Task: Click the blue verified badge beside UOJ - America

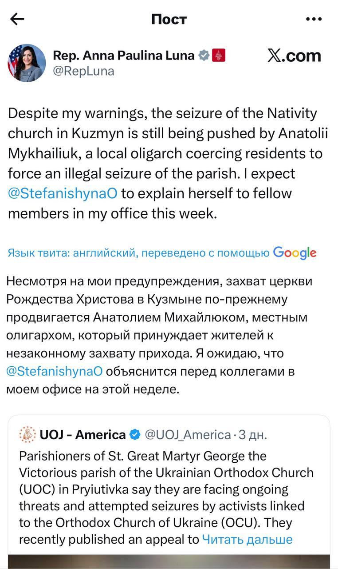Action: click(135, 434)
